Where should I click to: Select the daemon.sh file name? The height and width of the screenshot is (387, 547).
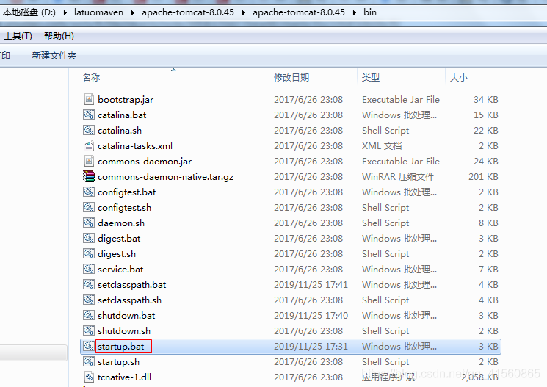click(121, 223)
